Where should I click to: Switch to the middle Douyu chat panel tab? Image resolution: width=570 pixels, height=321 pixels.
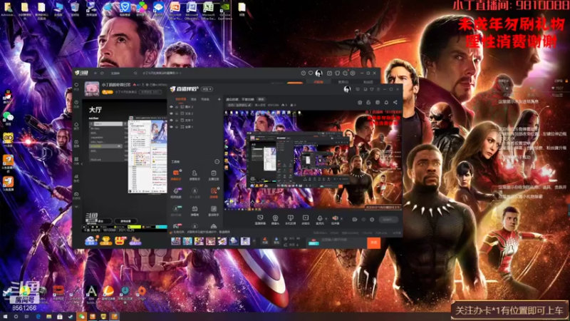(343, 82)
